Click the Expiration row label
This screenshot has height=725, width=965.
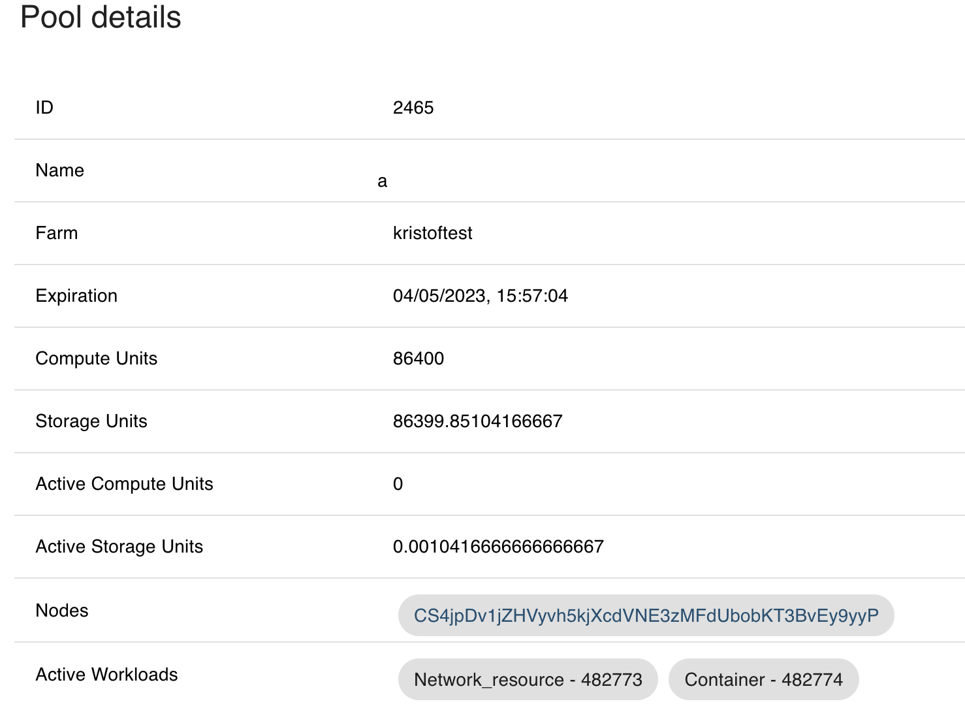coord(76,296)
